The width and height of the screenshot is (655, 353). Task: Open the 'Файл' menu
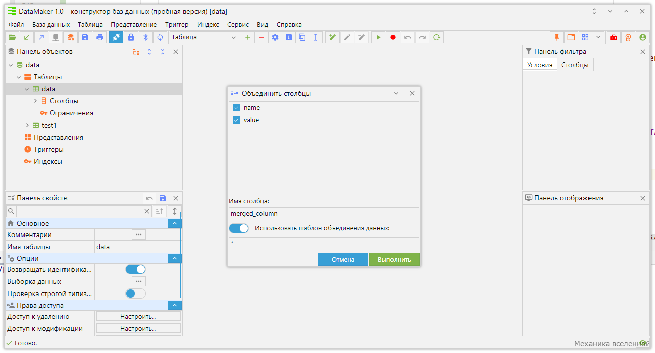tap(16, 24)
